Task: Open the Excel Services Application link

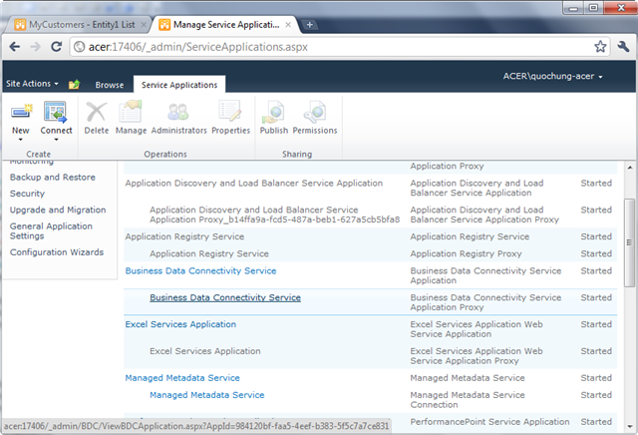Action: [x=180, y=324]
